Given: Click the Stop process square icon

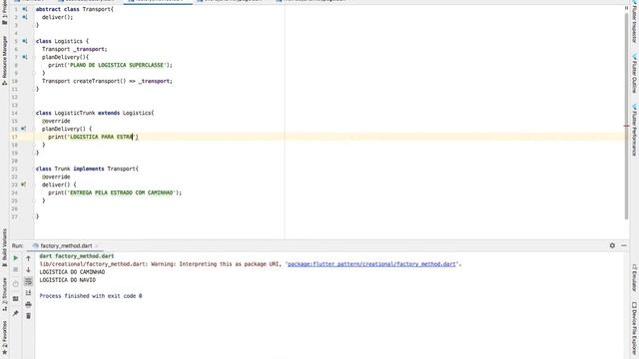Looking at the screenshot, I should 16,269.
